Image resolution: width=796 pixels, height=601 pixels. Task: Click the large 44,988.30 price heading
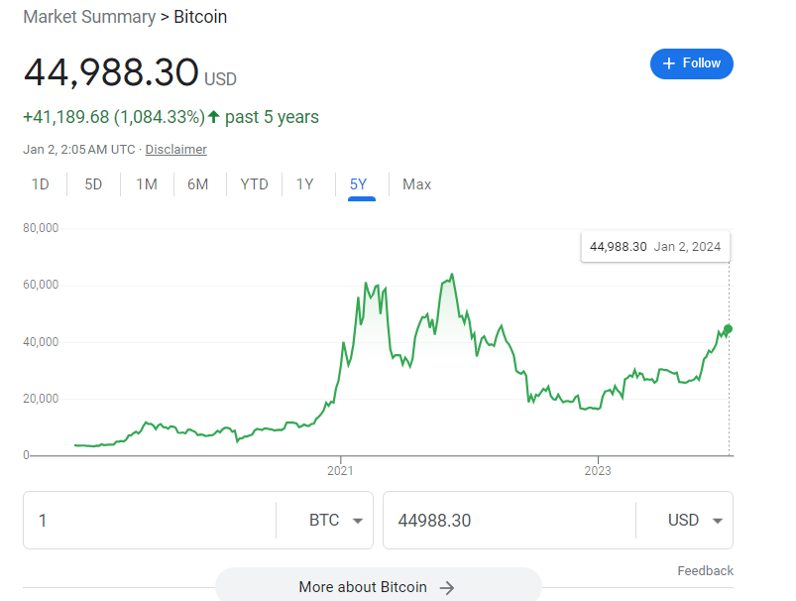111,72
